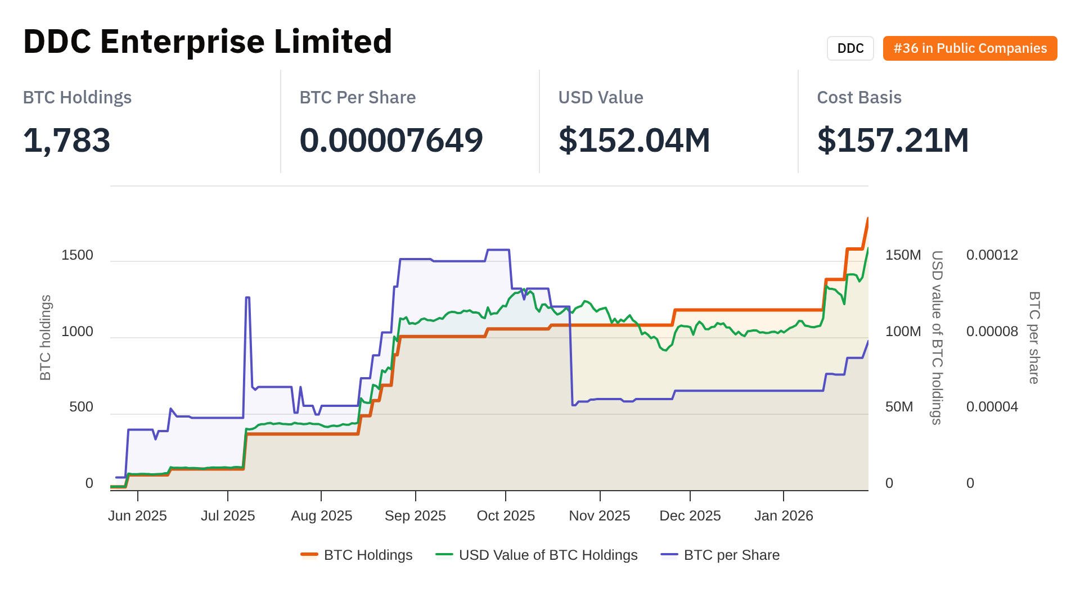
Task: Click the 0.00012 BTC per share tick
Action: pyautogui.click(x=992, y=255)
